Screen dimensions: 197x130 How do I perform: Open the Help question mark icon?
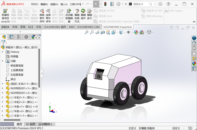(x=168, y=4)
